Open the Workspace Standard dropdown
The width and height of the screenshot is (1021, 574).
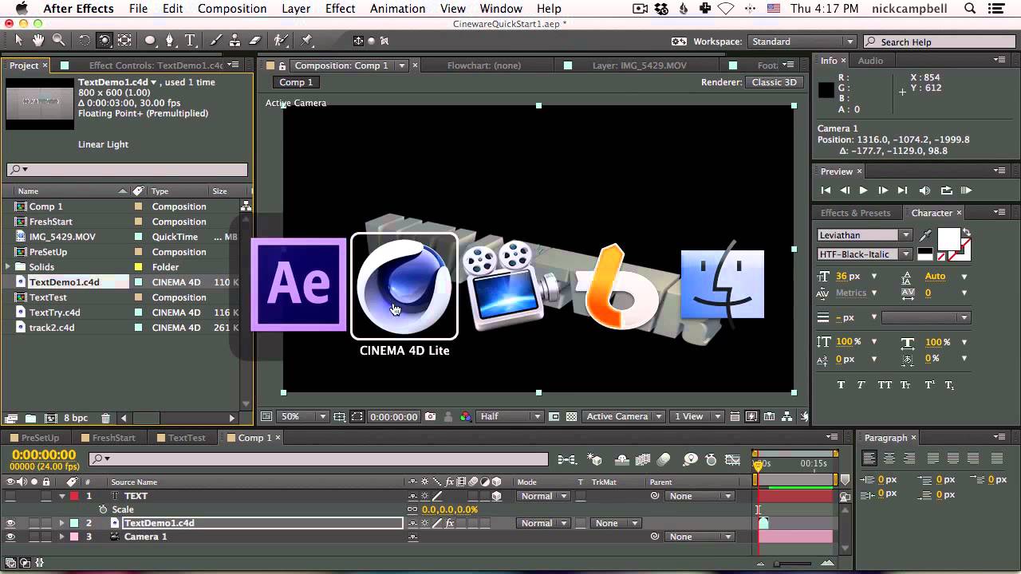coord(802,41)
